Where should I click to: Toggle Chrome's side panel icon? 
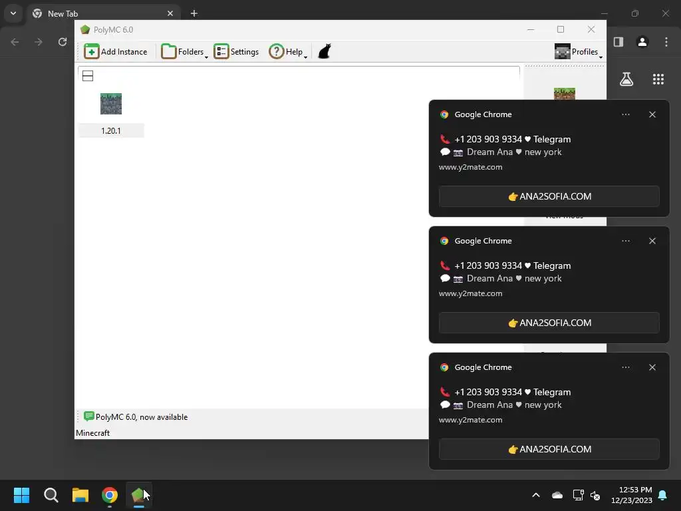click(618, 42)
